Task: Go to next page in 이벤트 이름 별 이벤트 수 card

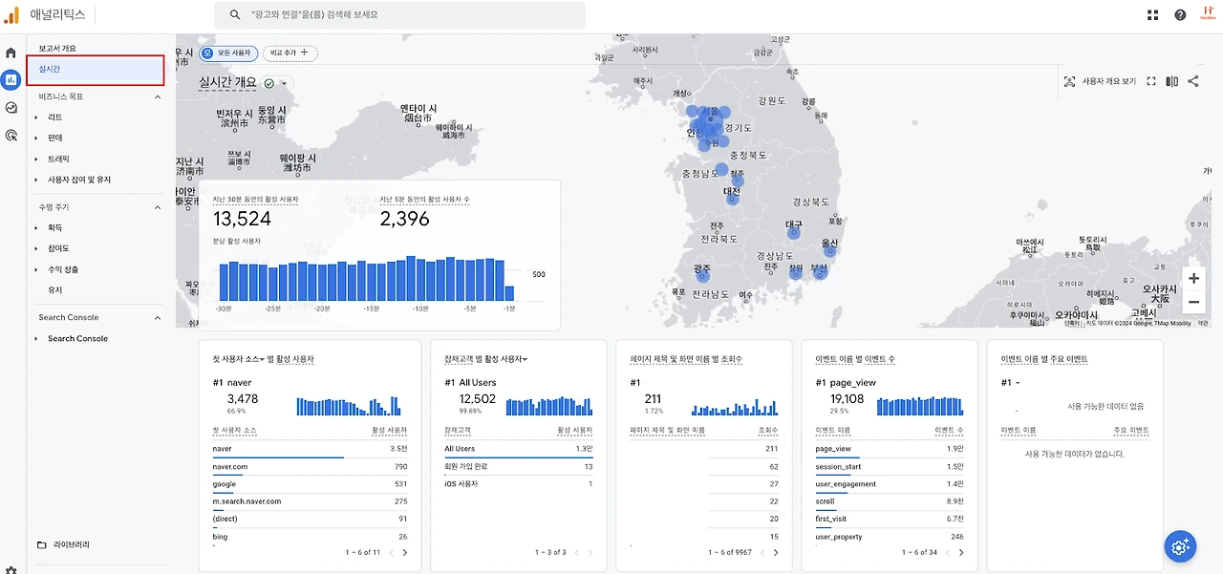Action: [x=960, y=552]
